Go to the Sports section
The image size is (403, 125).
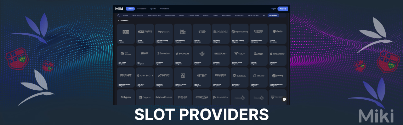pyautogui.click(x=153, y=9)
